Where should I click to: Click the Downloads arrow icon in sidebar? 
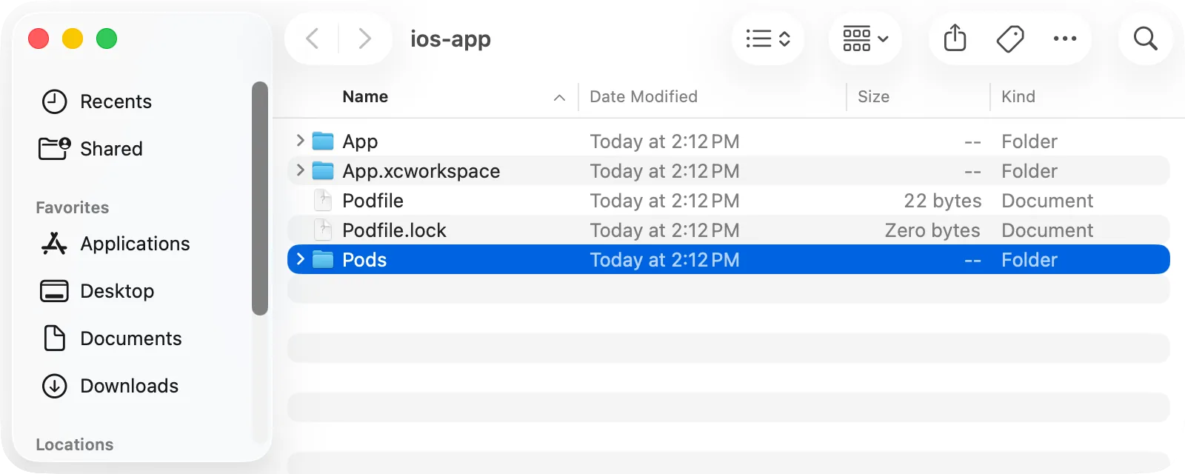(x=55, y=386)
